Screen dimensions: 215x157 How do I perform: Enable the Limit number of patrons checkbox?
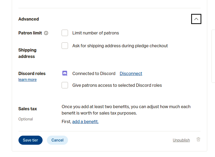[65, 33]
